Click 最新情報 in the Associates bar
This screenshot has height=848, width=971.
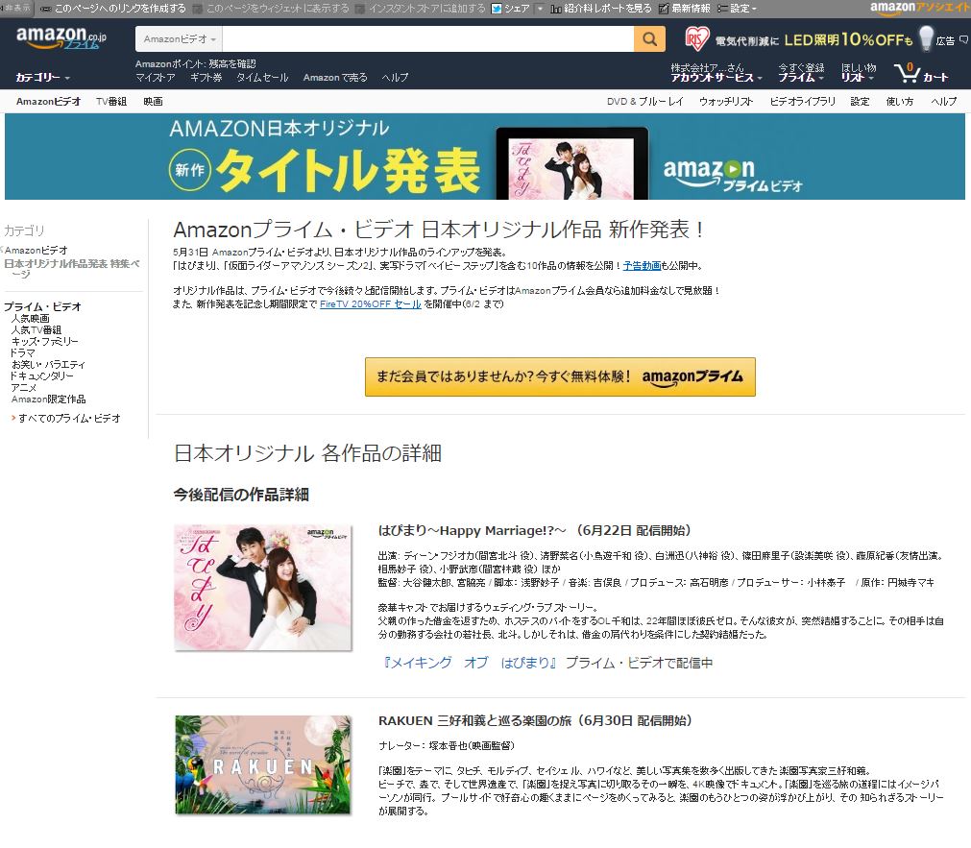coord(691,9)
